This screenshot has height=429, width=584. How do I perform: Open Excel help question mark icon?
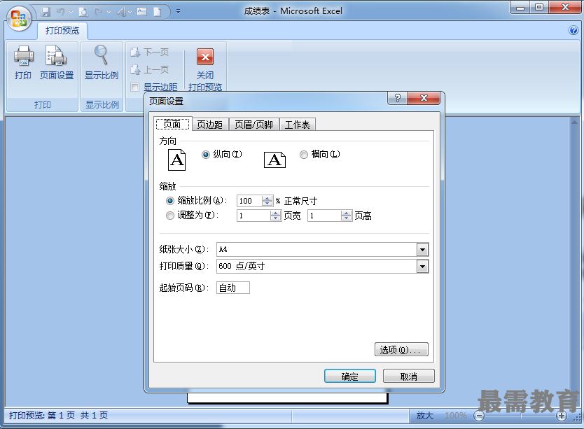point(573,30)
